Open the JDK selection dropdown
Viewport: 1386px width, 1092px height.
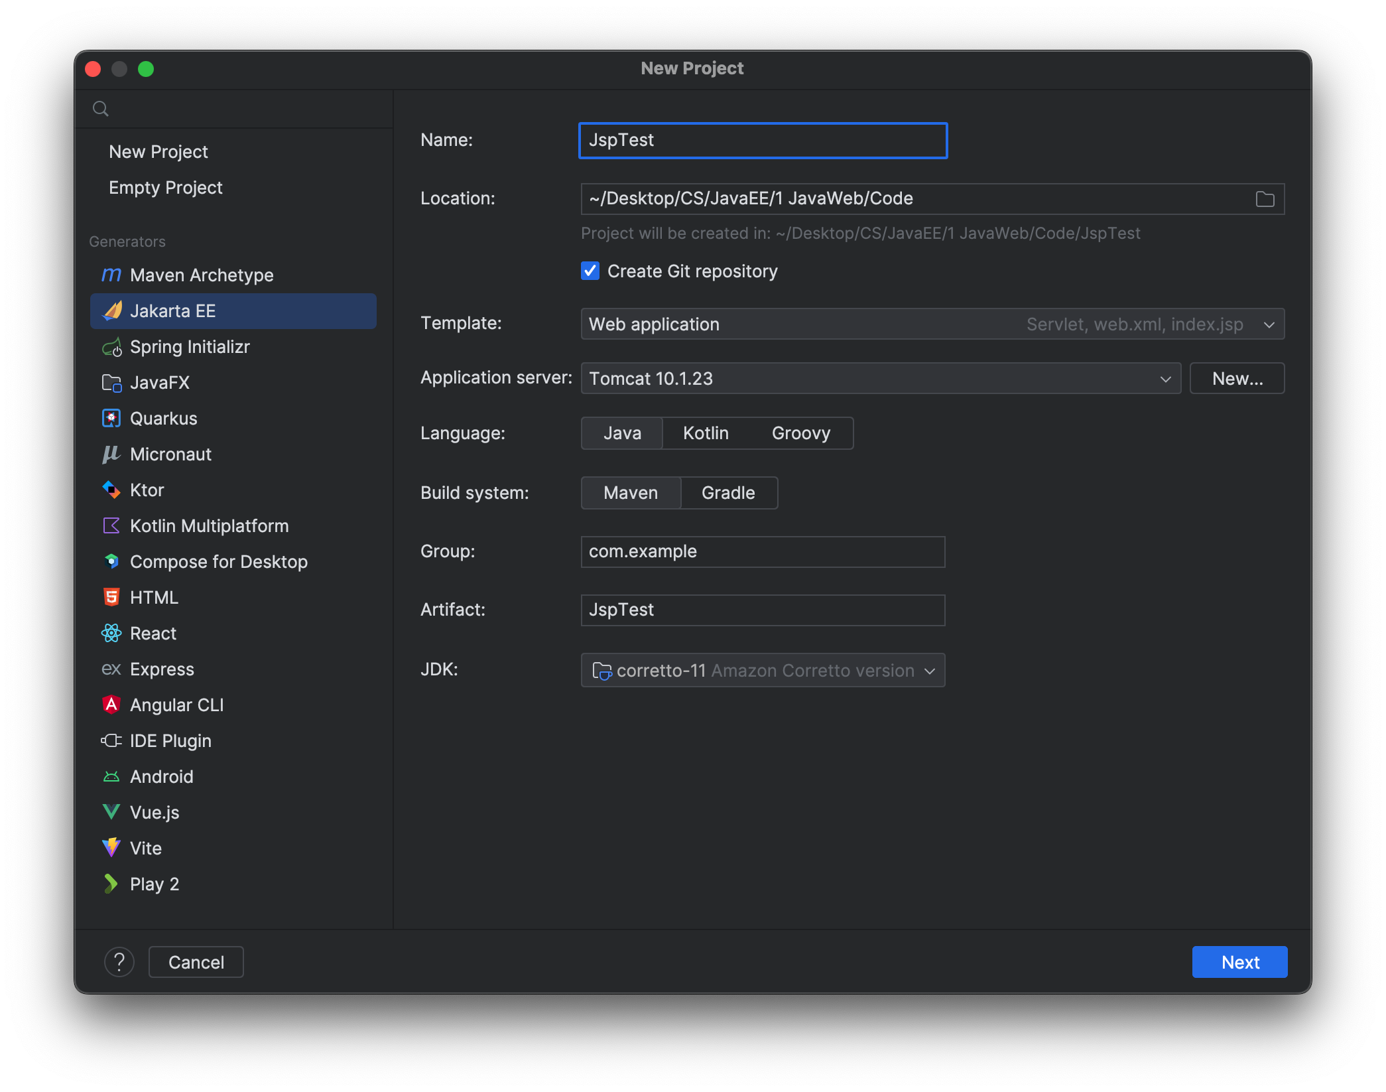click(930, 670)
